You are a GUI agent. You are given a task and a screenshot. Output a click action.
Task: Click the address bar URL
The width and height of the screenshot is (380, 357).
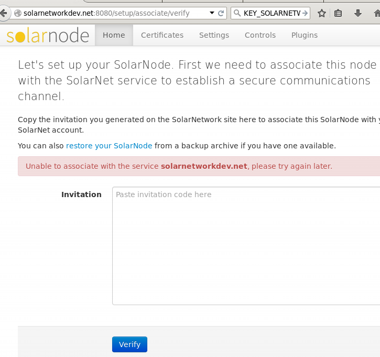click(106, 13)
